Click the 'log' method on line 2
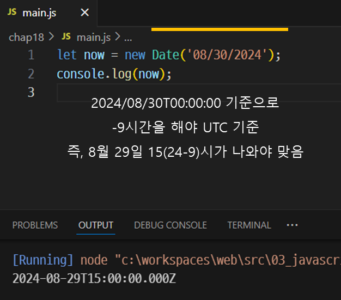Viewport: 341px width, 300px height. pos(122,74)
